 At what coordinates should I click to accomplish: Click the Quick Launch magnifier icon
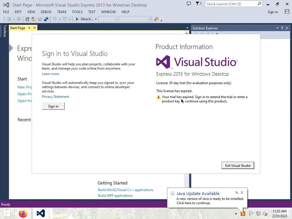(259, 4)
